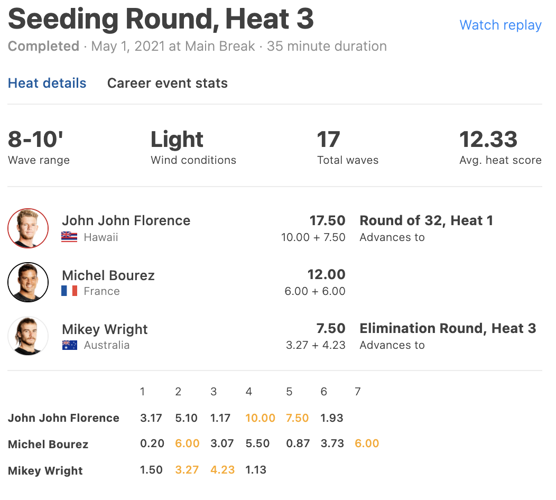Switch to Career event stats tab
The image size is (556, 500).
[x=168, y=84]
